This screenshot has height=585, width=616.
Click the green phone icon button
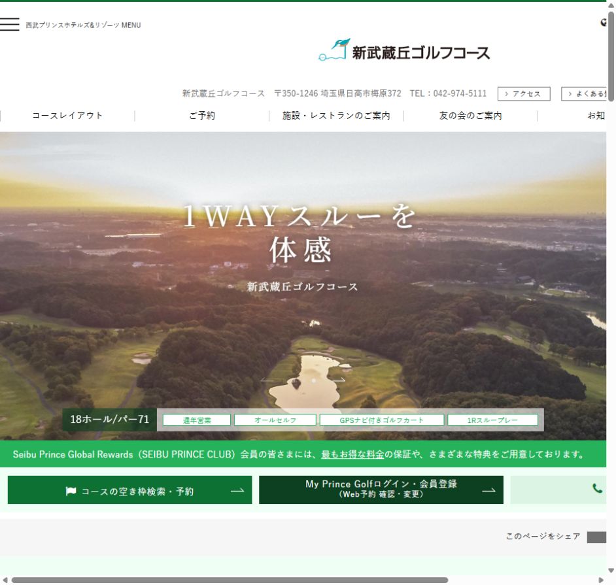click(x=597, y=488)
